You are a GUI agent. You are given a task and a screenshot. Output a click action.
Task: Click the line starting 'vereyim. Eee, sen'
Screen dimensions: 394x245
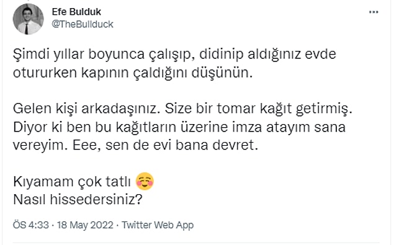coord(135,145)
